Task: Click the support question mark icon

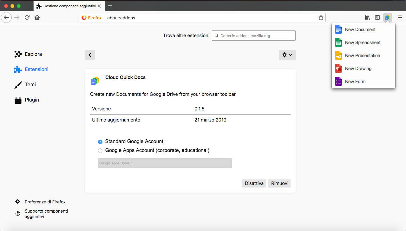Action: (18, 214)
